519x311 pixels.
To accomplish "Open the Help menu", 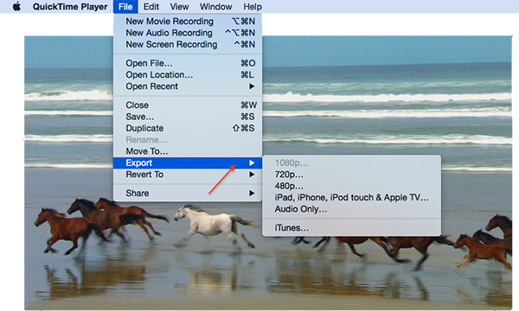I will (x=253, y=7).
